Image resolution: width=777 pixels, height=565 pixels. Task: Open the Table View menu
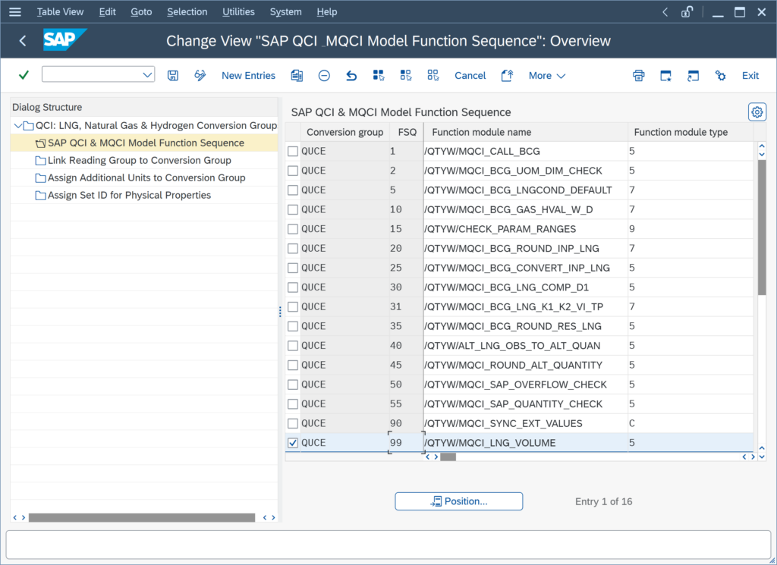60,12
